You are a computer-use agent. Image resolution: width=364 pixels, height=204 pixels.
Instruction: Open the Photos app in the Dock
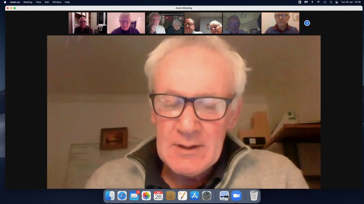tap(146, 196)
